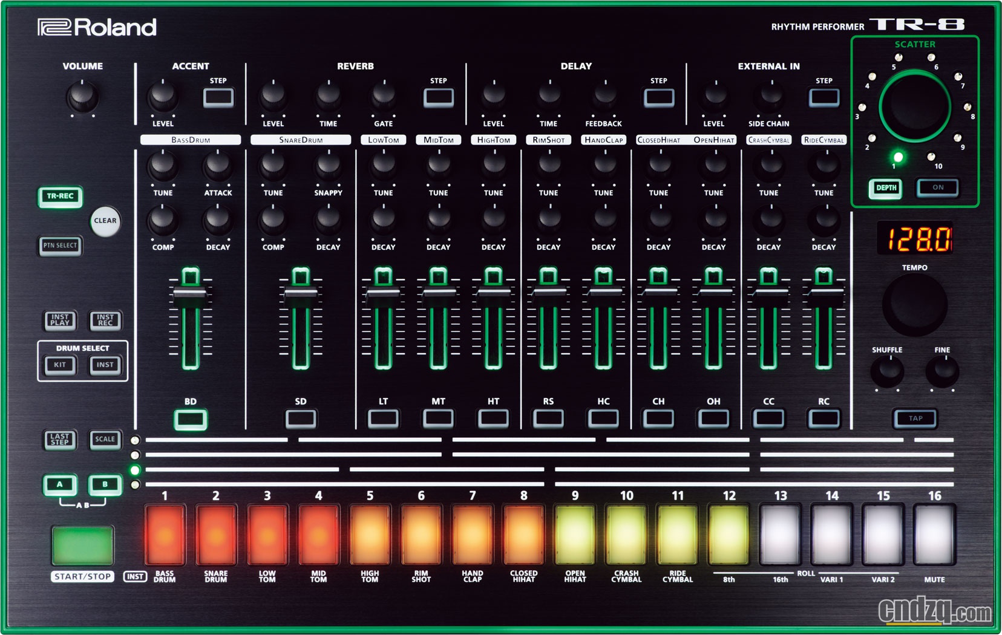This screenshot has height=635, width=1002.
Task: Click the SCALE button
Action: pyautogui.click(x=105, y=439)
